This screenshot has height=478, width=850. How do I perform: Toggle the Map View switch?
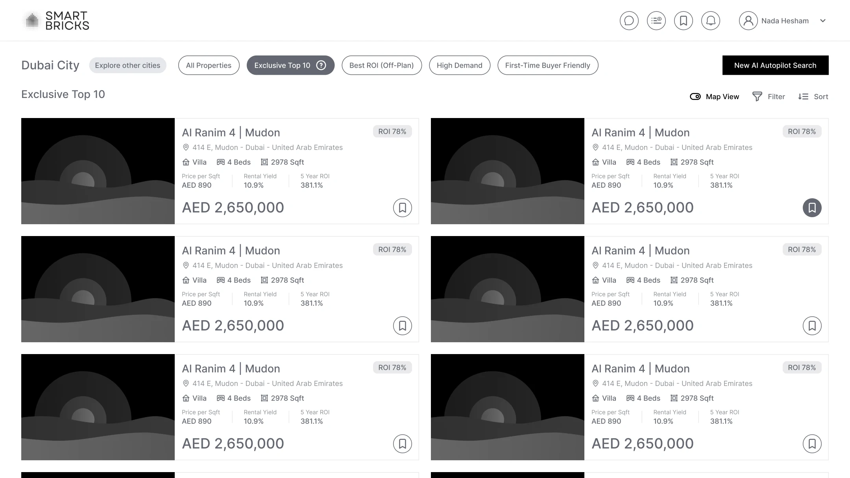click(x=695, y=96)
